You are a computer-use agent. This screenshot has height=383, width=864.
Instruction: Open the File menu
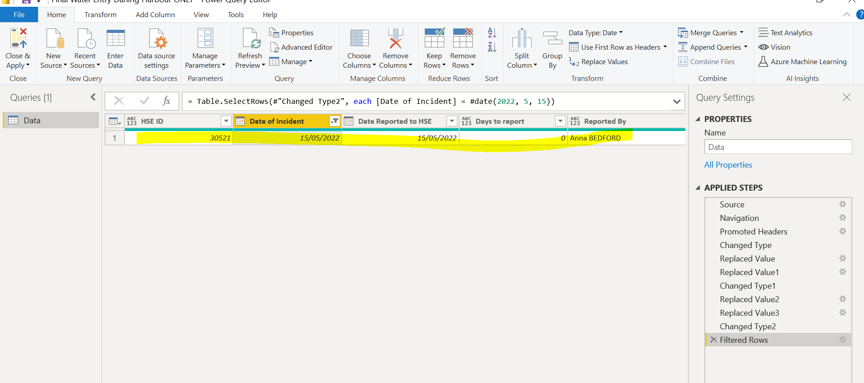19,14
